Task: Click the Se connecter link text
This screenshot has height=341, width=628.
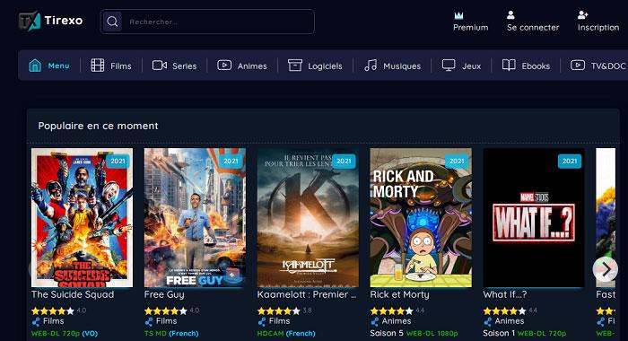Action: pos(533,28)
